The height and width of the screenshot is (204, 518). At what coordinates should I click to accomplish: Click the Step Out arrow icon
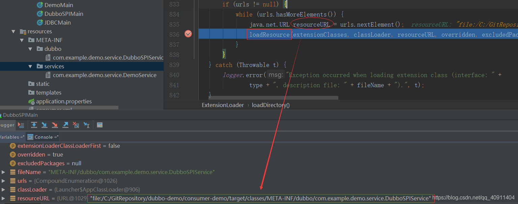click(65, 125)
